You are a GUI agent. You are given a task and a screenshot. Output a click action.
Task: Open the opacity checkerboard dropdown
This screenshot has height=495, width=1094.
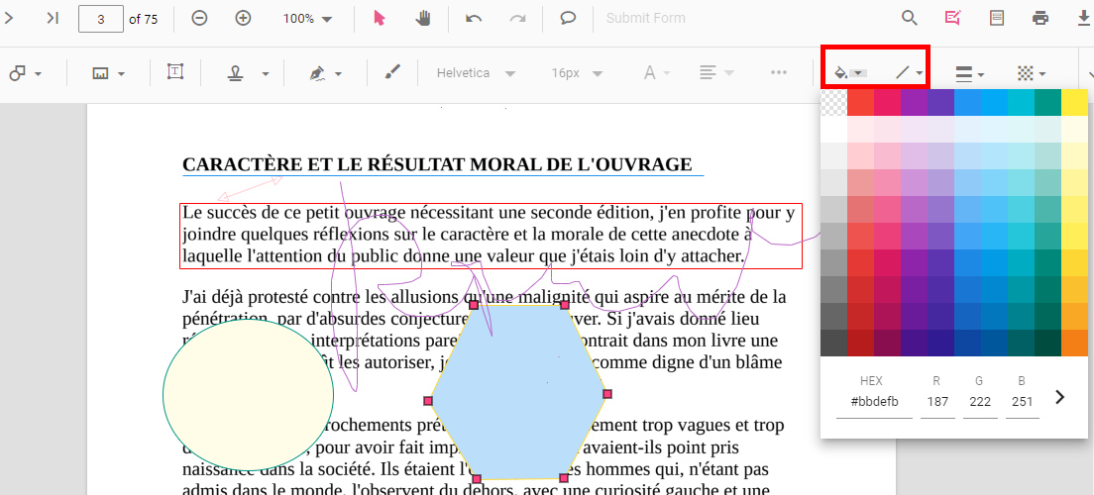[1032, 72]
